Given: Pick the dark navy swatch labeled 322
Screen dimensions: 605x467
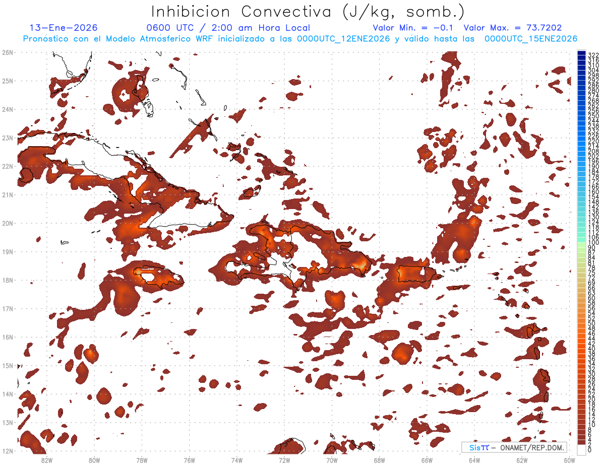Looking at the screenshot, I should pos(582,53).
